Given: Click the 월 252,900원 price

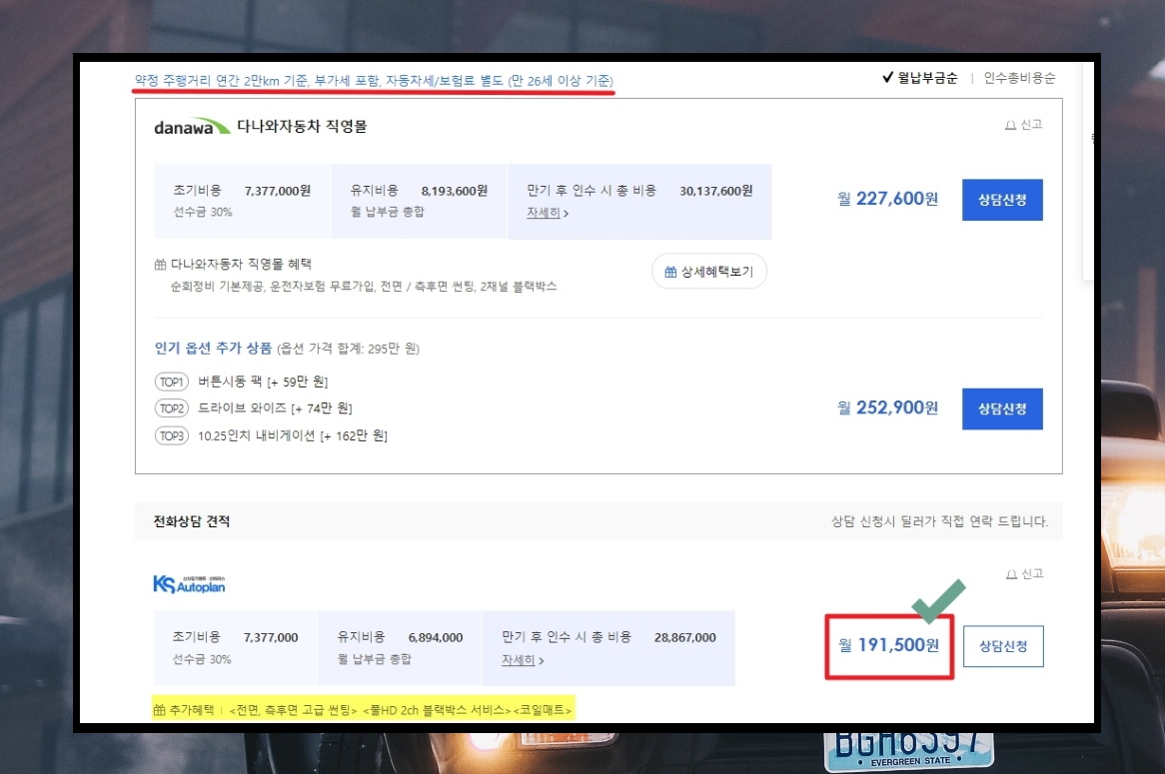Looking at the screenshot, I should [888, 407].
